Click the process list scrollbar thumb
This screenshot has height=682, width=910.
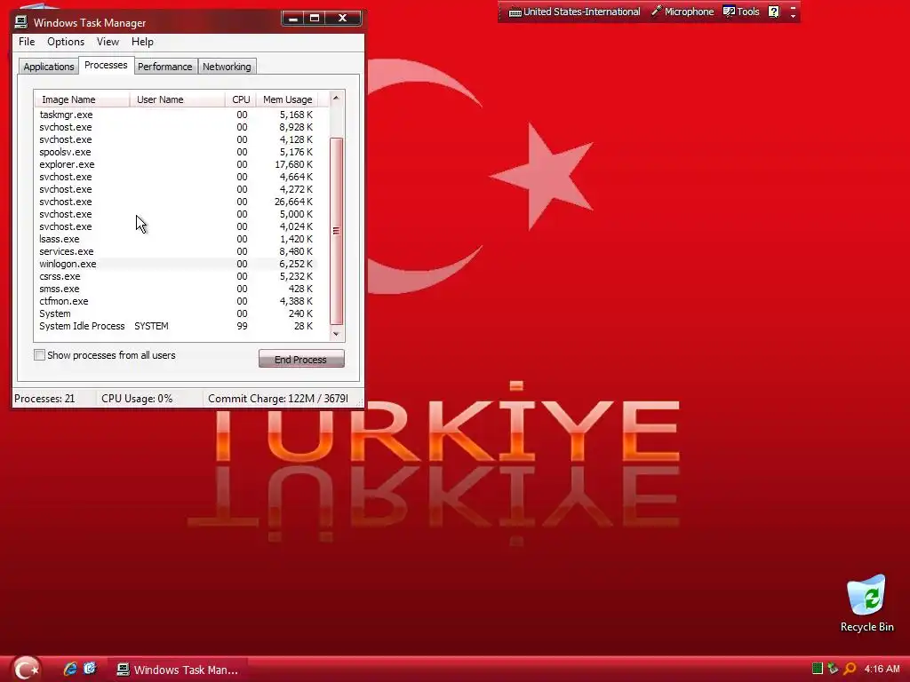pyautogui.click(x=336, y=231)
